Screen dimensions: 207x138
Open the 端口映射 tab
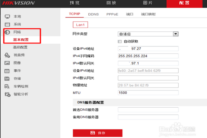click(x=148, y=14)
